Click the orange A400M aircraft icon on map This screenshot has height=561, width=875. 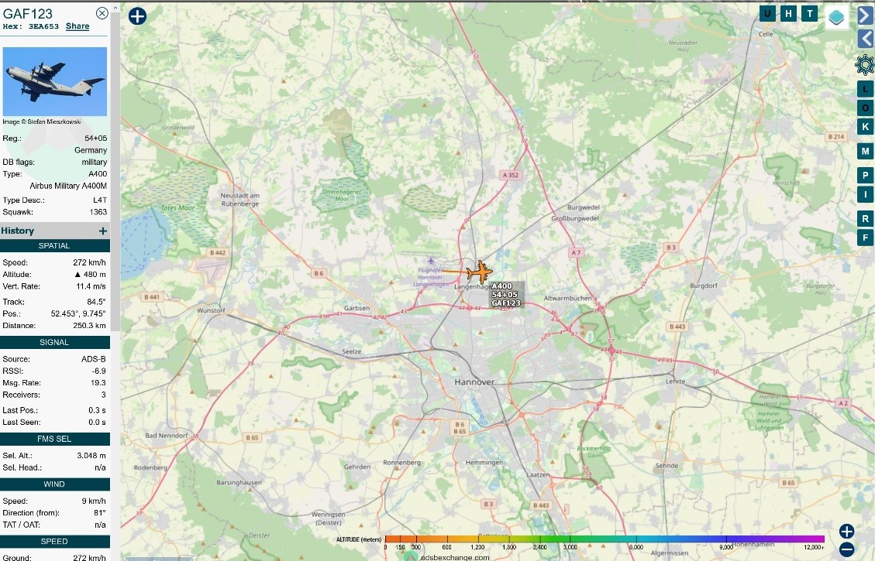pyautogui.click(x=480, y=272)
